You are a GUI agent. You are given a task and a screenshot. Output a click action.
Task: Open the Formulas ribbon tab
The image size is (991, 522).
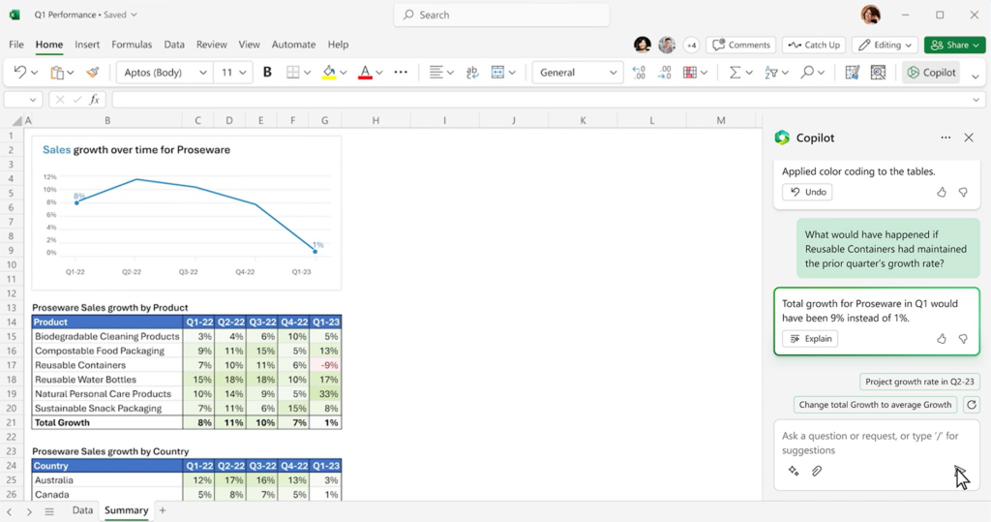[x=132, y=45]
